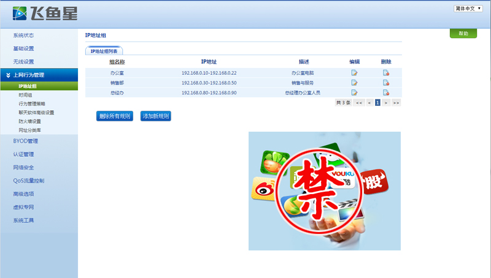The height and width of the screenshot is (278, 491).
Task: Go to first page with <<
Action: tap(359, 103)
